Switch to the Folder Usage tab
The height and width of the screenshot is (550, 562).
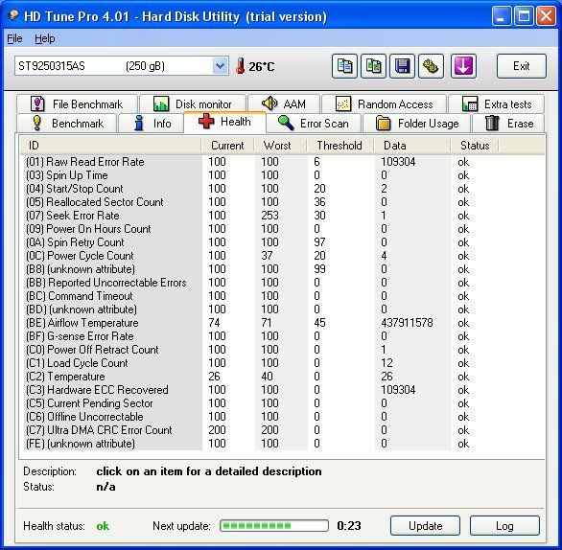[x=416, y=124]
